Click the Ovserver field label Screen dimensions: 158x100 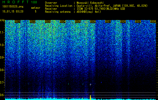click(51, 3)
